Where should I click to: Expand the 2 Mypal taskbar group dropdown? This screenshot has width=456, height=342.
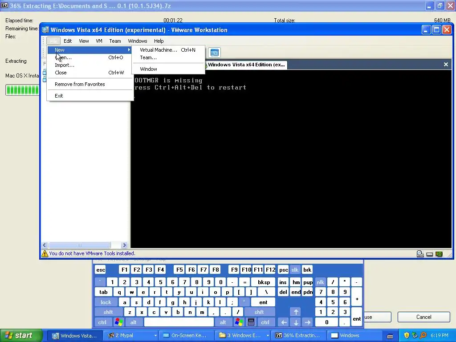[155, 336]
